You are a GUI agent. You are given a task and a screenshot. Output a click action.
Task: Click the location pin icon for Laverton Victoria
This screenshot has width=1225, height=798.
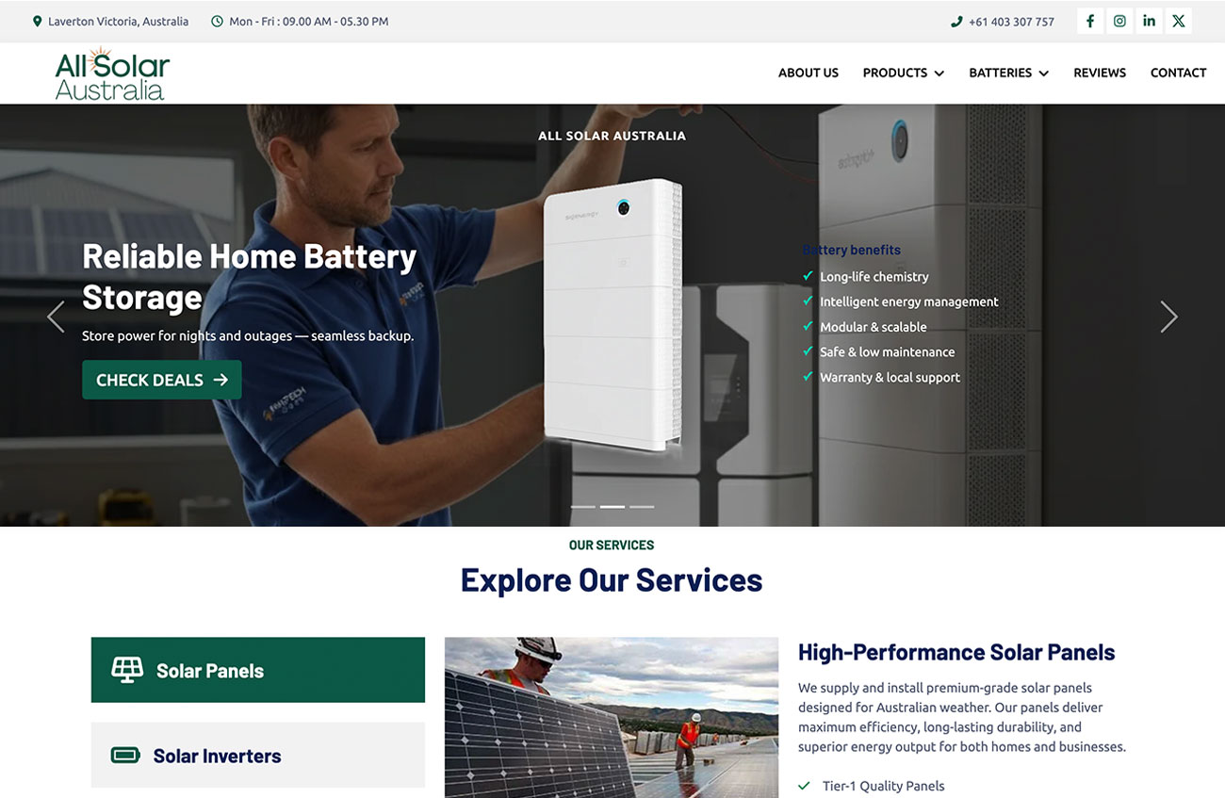pyautogui.click(x=38, y=21)
